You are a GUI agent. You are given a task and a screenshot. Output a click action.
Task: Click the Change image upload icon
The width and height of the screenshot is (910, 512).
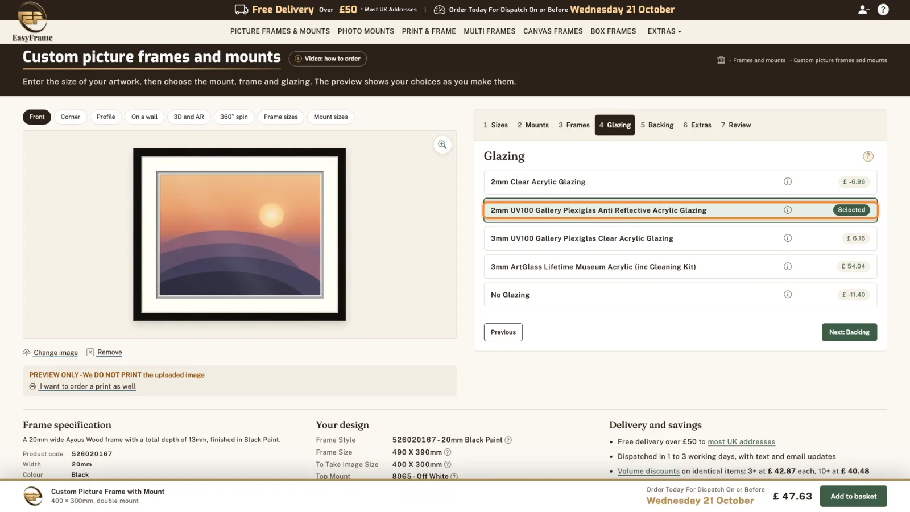[27, 352]
